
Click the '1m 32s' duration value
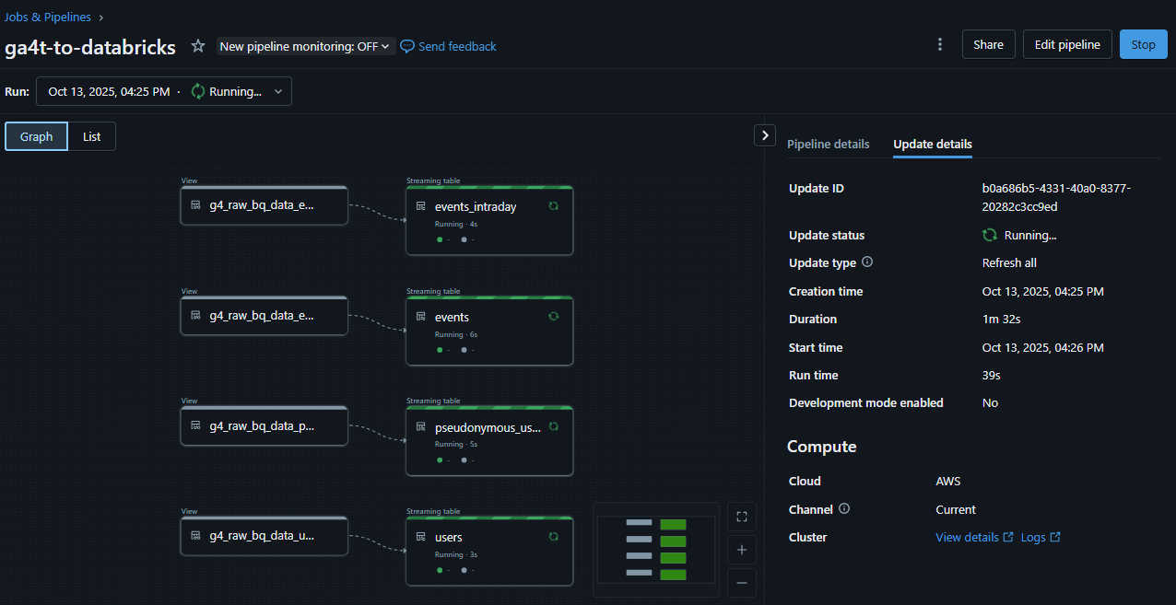click(x=1001, y=319)
